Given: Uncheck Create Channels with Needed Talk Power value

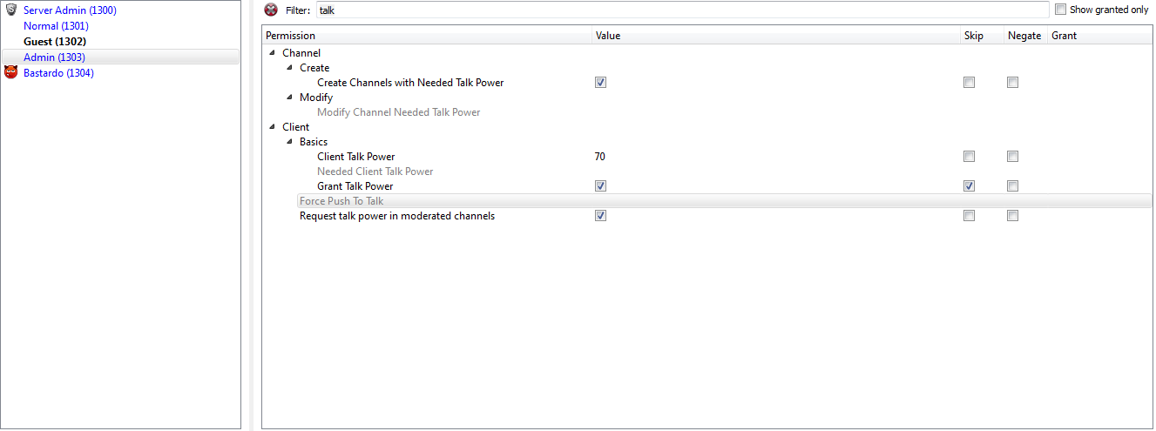Looking at the screenshot, I should tap(600, 83).
